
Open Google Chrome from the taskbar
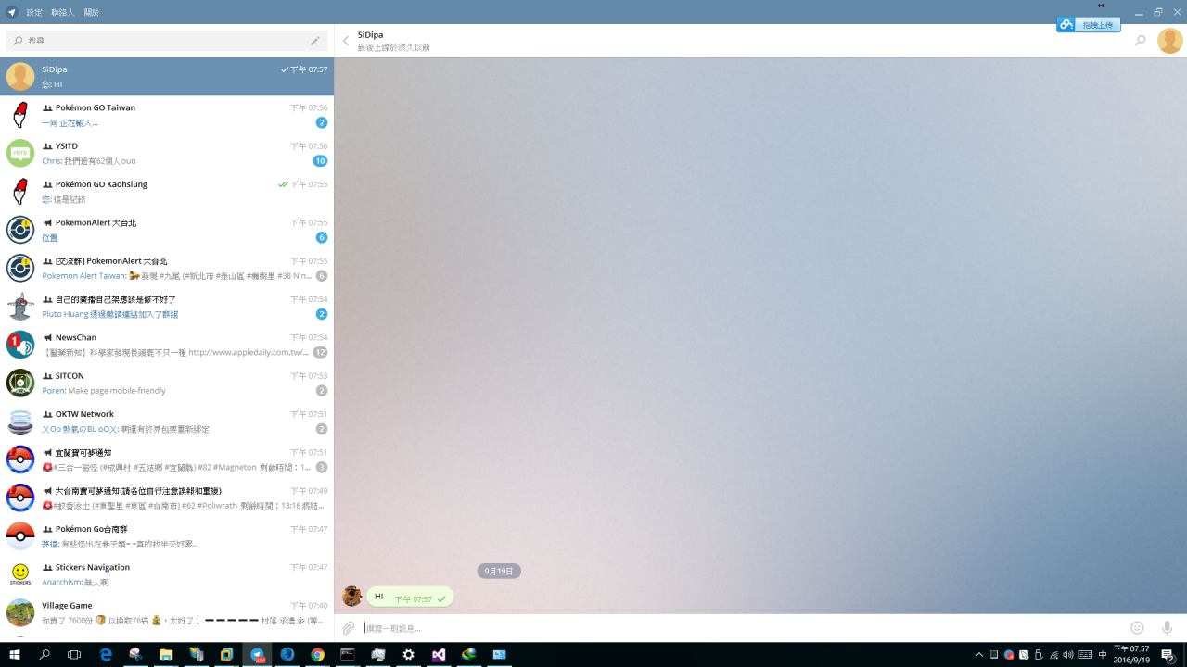pos(317,654)
